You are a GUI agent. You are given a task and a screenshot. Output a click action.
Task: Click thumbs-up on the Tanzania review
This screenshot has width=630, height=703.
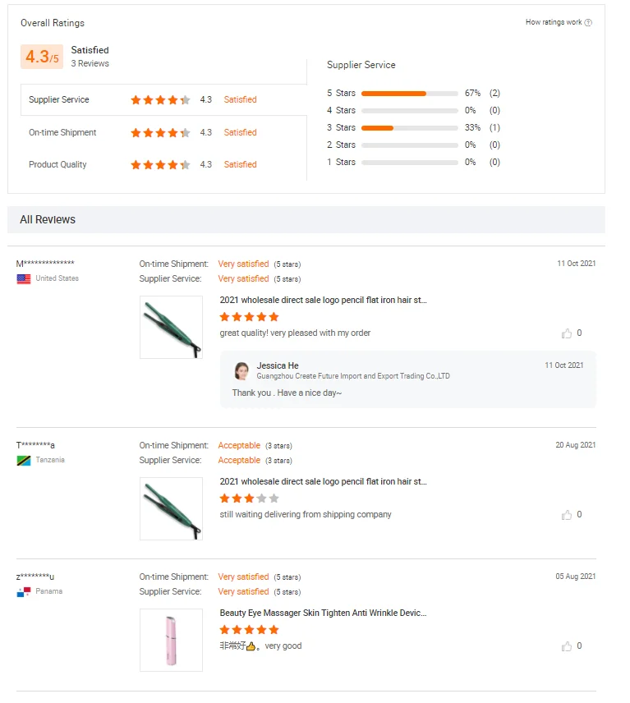tap(567, 515)
